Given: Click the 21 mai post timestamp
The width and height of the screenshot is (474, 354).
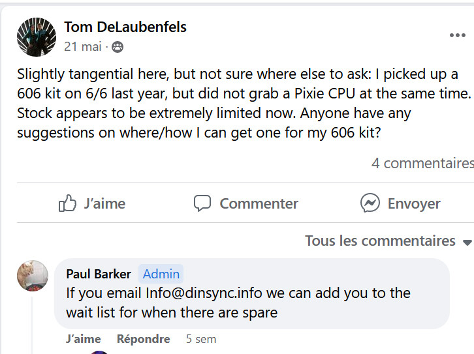Looking at the screenshot, I should [x=83, y=47].
